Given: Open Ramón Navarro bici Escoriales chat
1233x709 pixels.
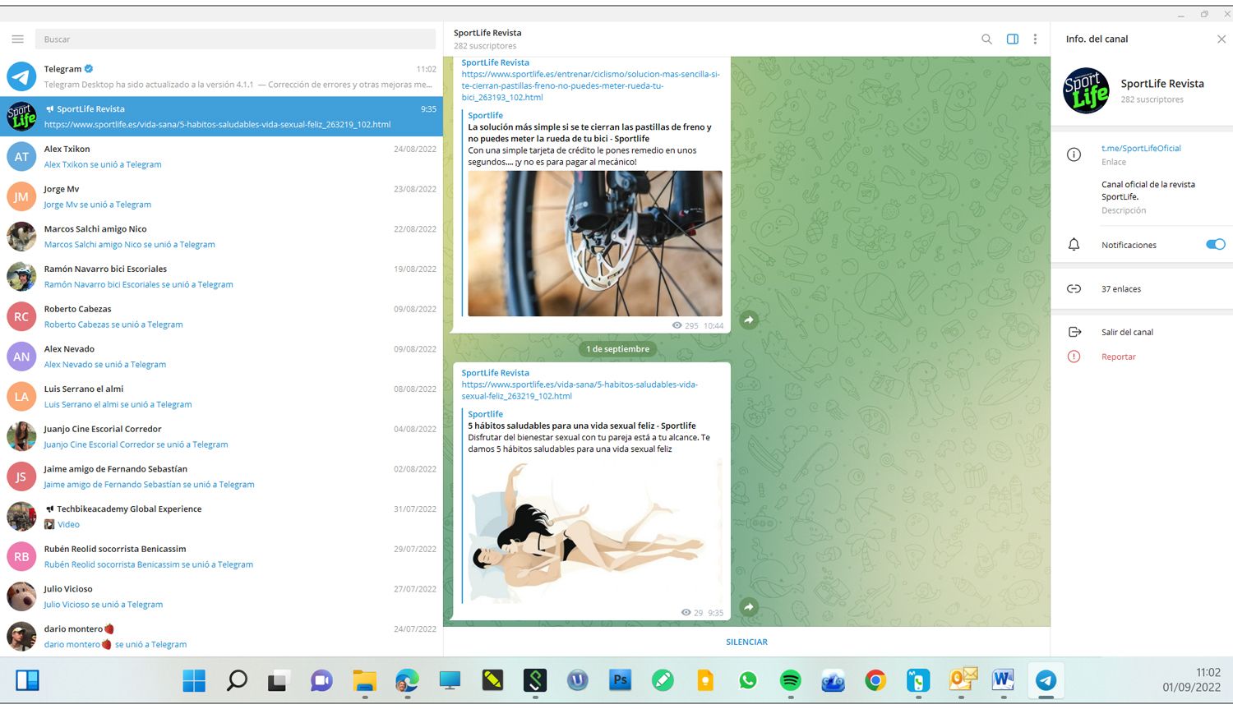Looking at the screenshot, I should 221,277.
